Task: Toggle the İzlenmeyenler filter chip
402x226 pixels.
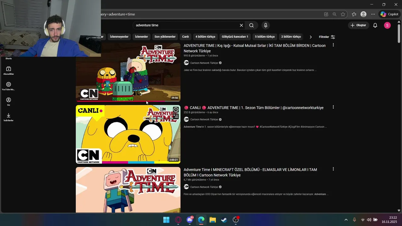Action: point(119,37)
